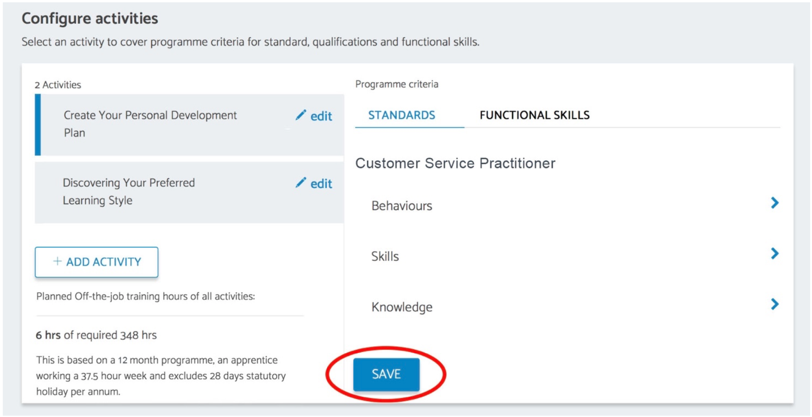Click the pencil icon beside Personal Development Plan

click(x=301, y=115)
